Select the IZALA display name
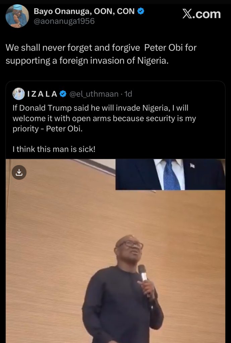The image size is (231, 343). click(x=42, y=94)
